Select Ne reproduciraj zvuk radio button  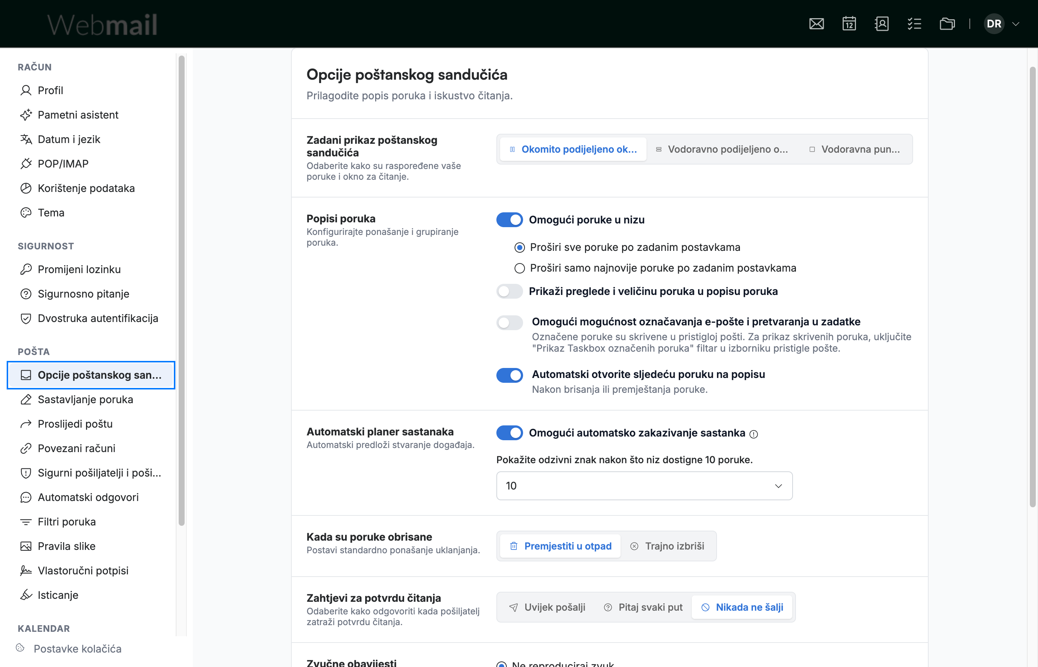[502, 664]
